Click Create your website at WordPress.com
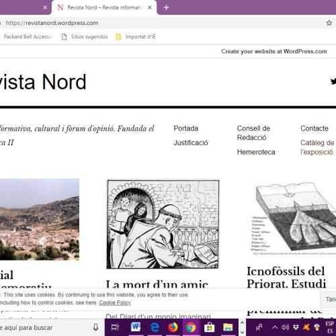This screenshot has height=336, width=336. [274, 52]
